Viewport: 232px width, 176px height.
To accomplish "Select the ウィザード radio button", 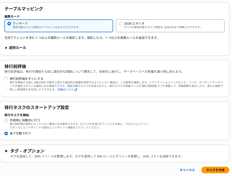I will pos(9,24).
